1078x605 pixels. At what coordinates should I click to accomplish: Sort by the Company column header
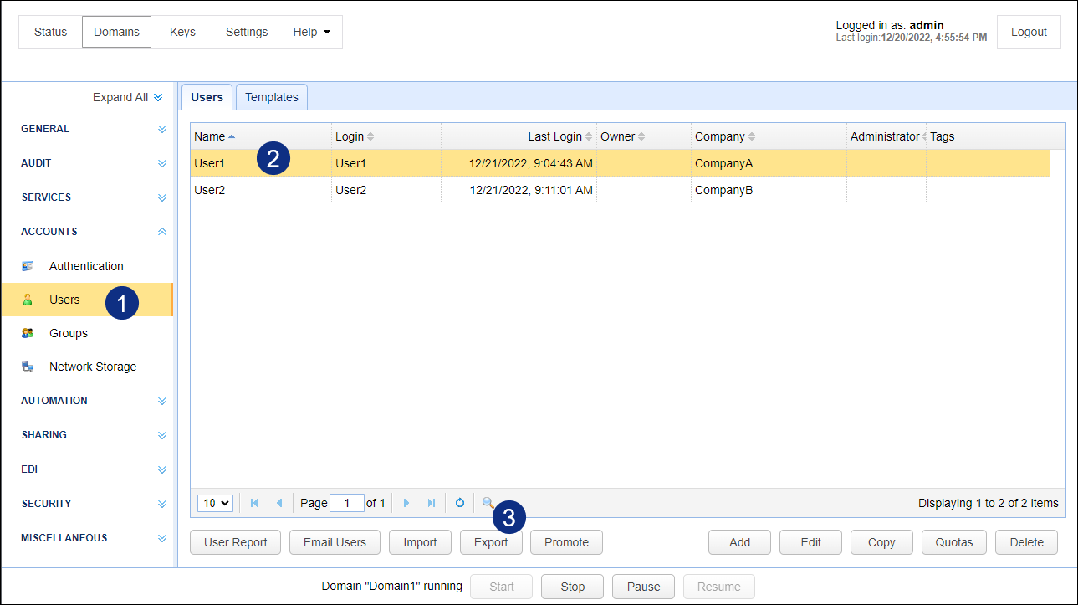pos(769,136)
